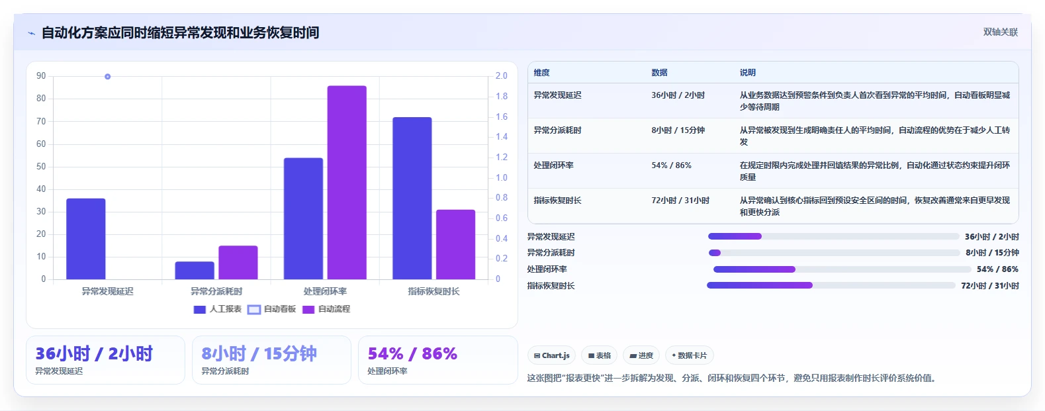Open the 54% / 86% KPI card
Viewport: 1045px width, 411px height.
[x=437, y=360]
